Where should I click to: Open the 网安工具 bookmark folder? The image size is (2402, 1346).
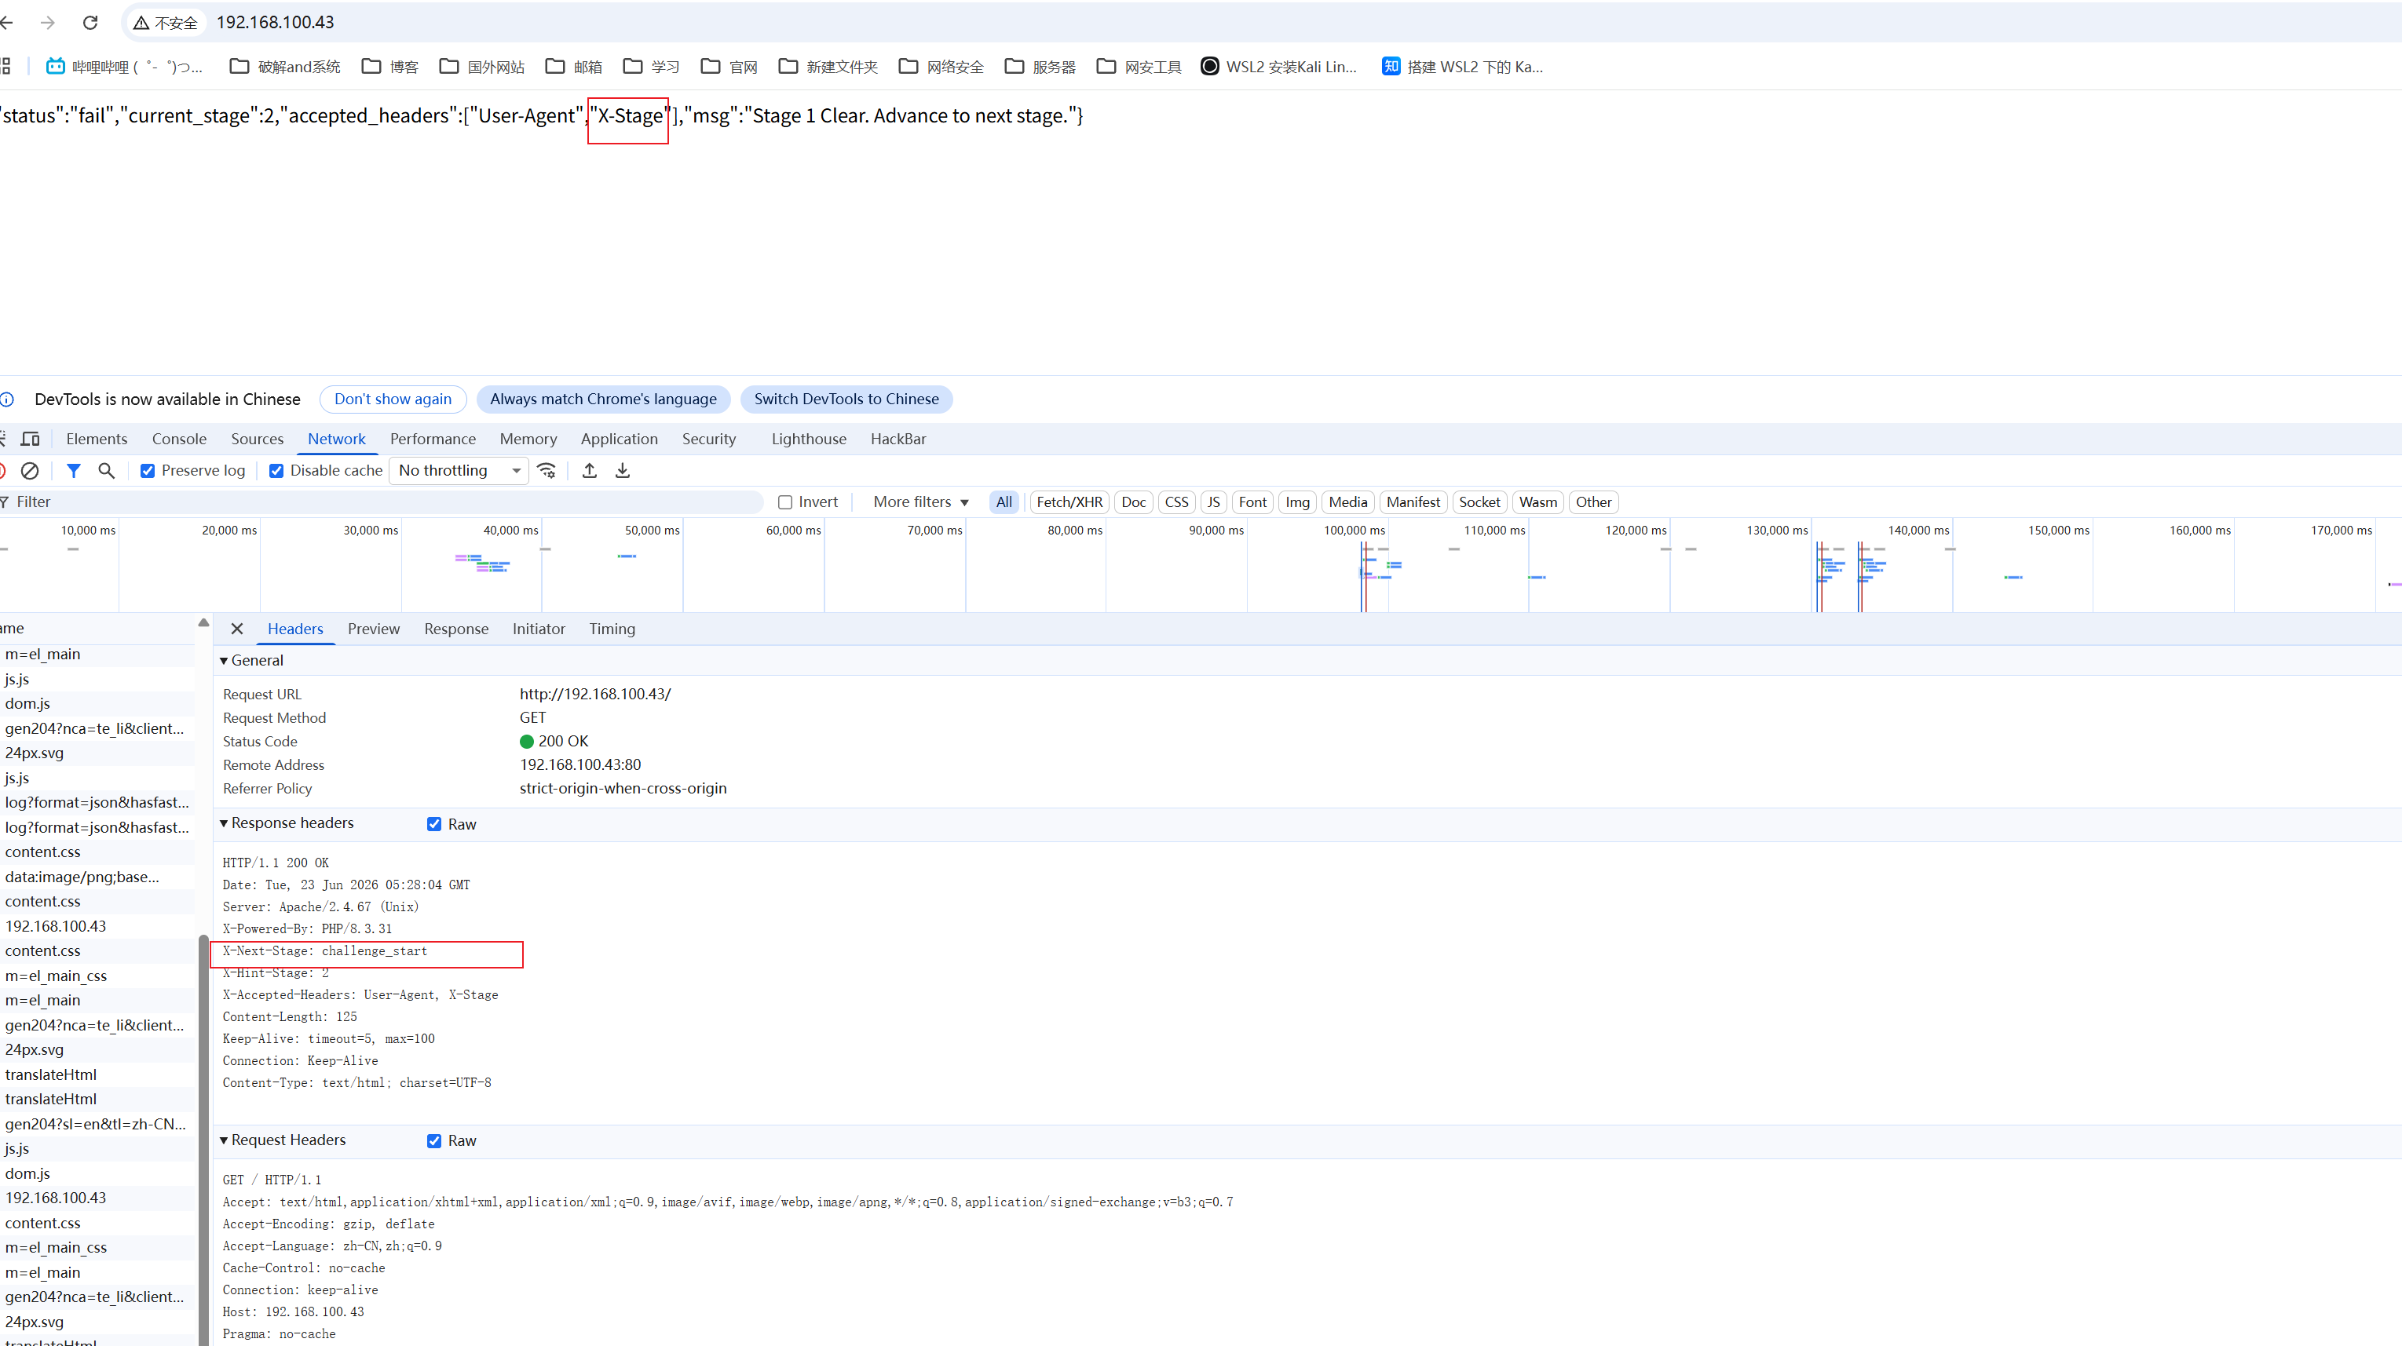(x=1139, y=66)
